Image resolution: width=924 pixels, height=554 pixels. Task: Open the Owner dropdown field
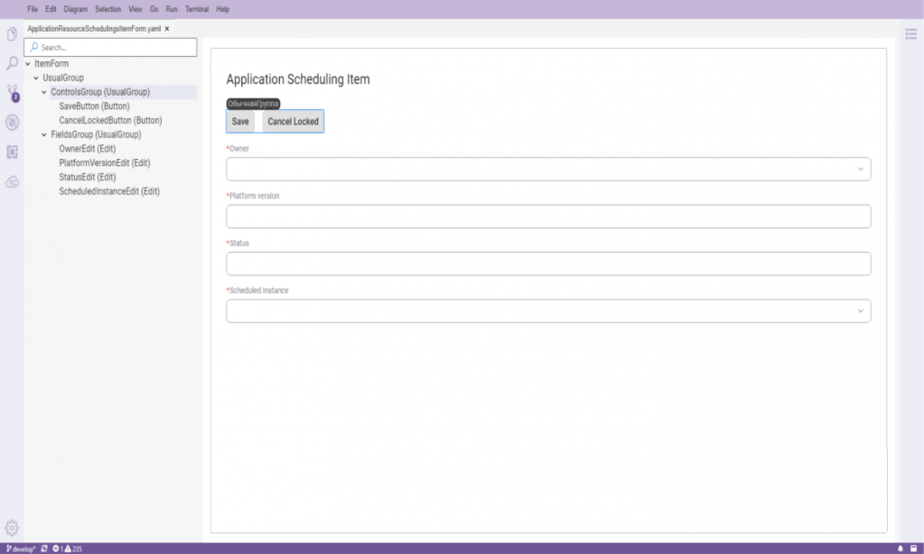click(x=548, y=169)
